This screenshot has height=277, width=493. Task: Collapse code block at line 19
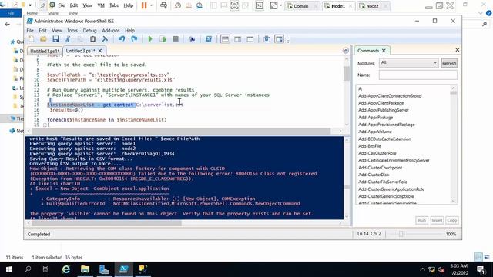[45, 125]
